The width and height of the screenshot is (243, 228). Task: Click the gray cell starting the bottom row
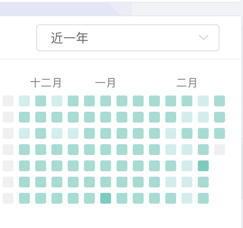[8, 198]
